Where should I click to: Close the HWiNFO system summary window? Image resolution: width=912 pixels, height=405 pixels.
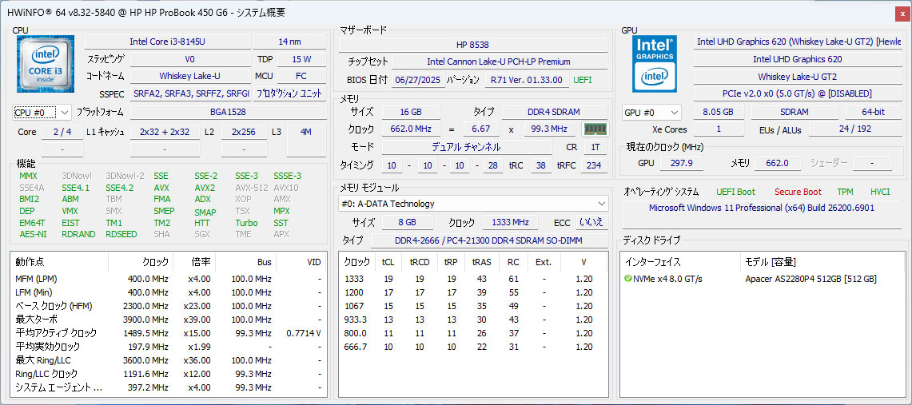click(902, 12)
